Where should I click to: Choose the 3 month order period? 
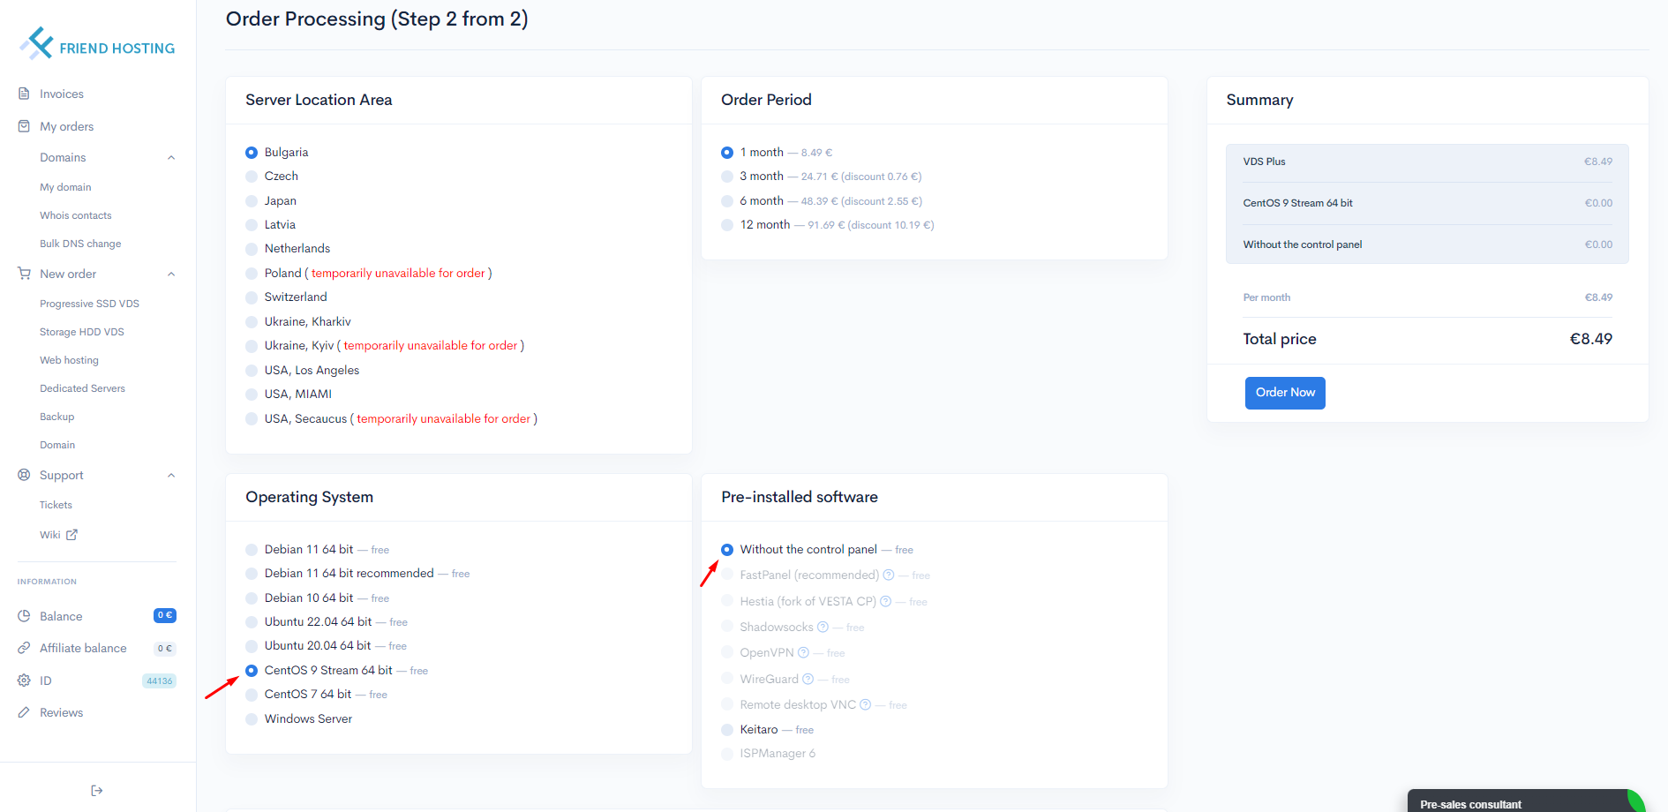click(x=727, y=177)
